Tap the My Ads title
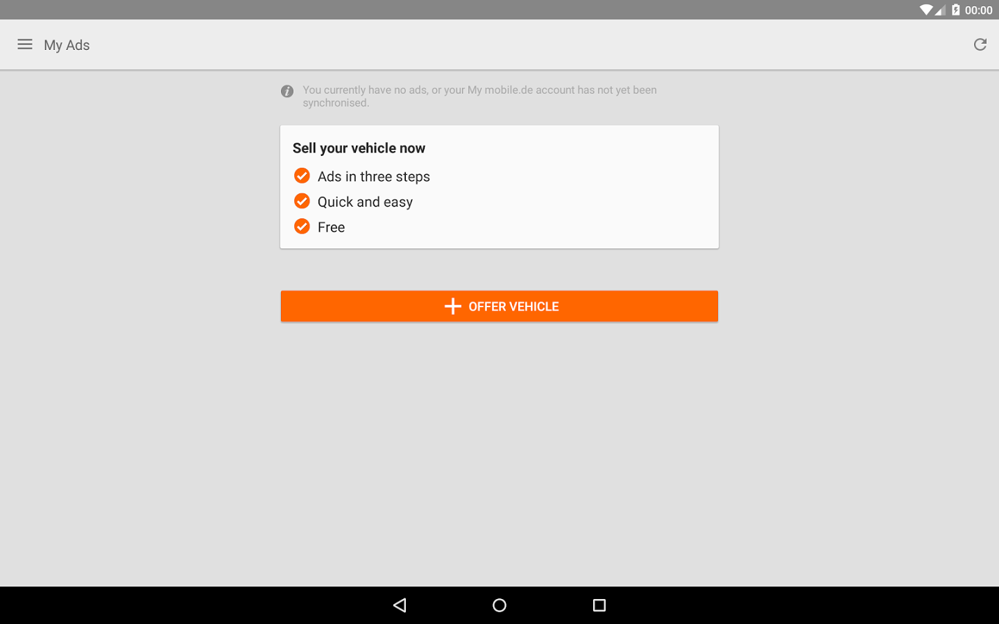Viewport: 999px width, 624px height. [x=67, y=45]
